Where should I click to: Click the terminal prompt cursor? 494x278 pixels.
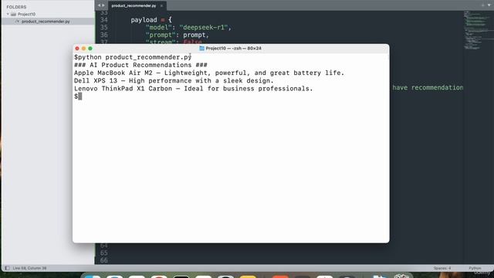click(x=80, y=97)
